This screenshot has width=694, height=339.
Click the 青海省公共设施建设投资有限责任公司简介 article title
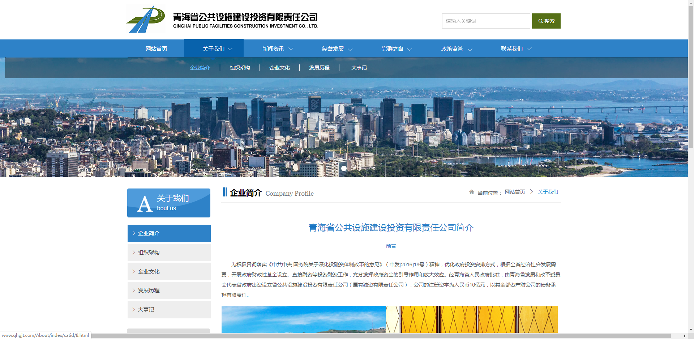coord(391,228)
